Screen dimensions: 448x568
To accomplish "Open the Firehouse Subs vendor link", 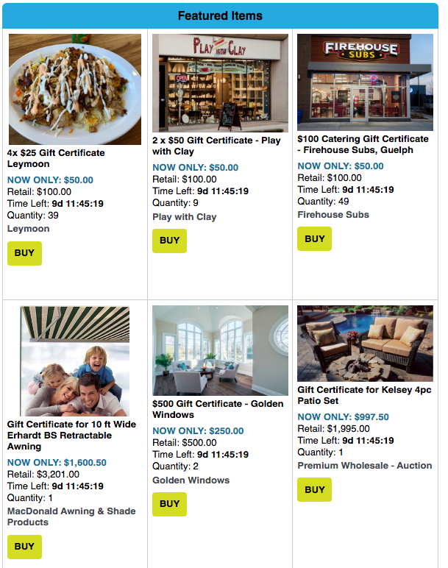I will pos(333,215).
